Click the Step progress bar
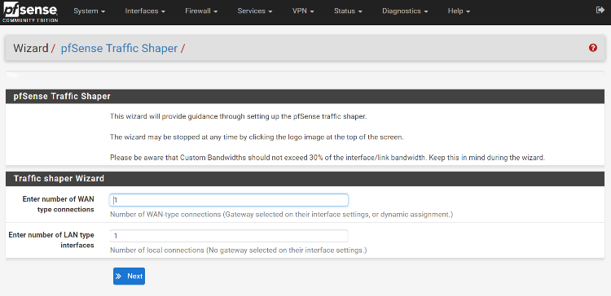 pyautogui.click(x=305, y=75)
